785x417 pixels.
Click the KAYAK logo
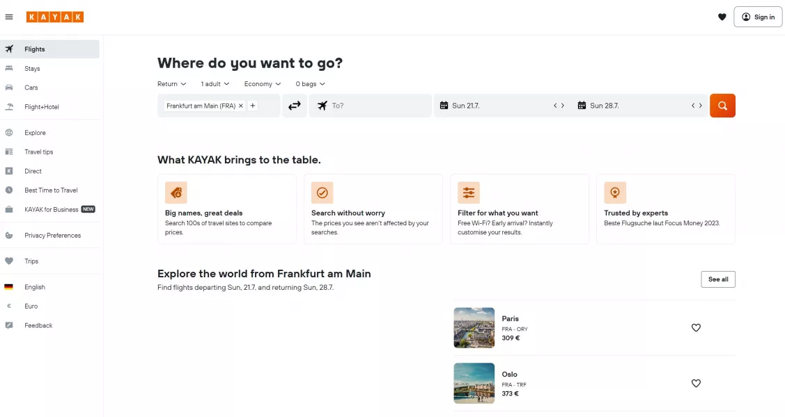(x=55, y=17)
